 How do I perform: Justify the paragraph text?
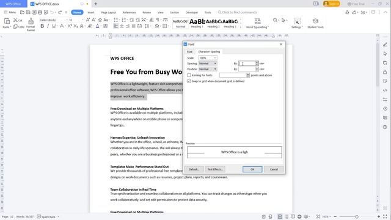[x=134, y=26]
